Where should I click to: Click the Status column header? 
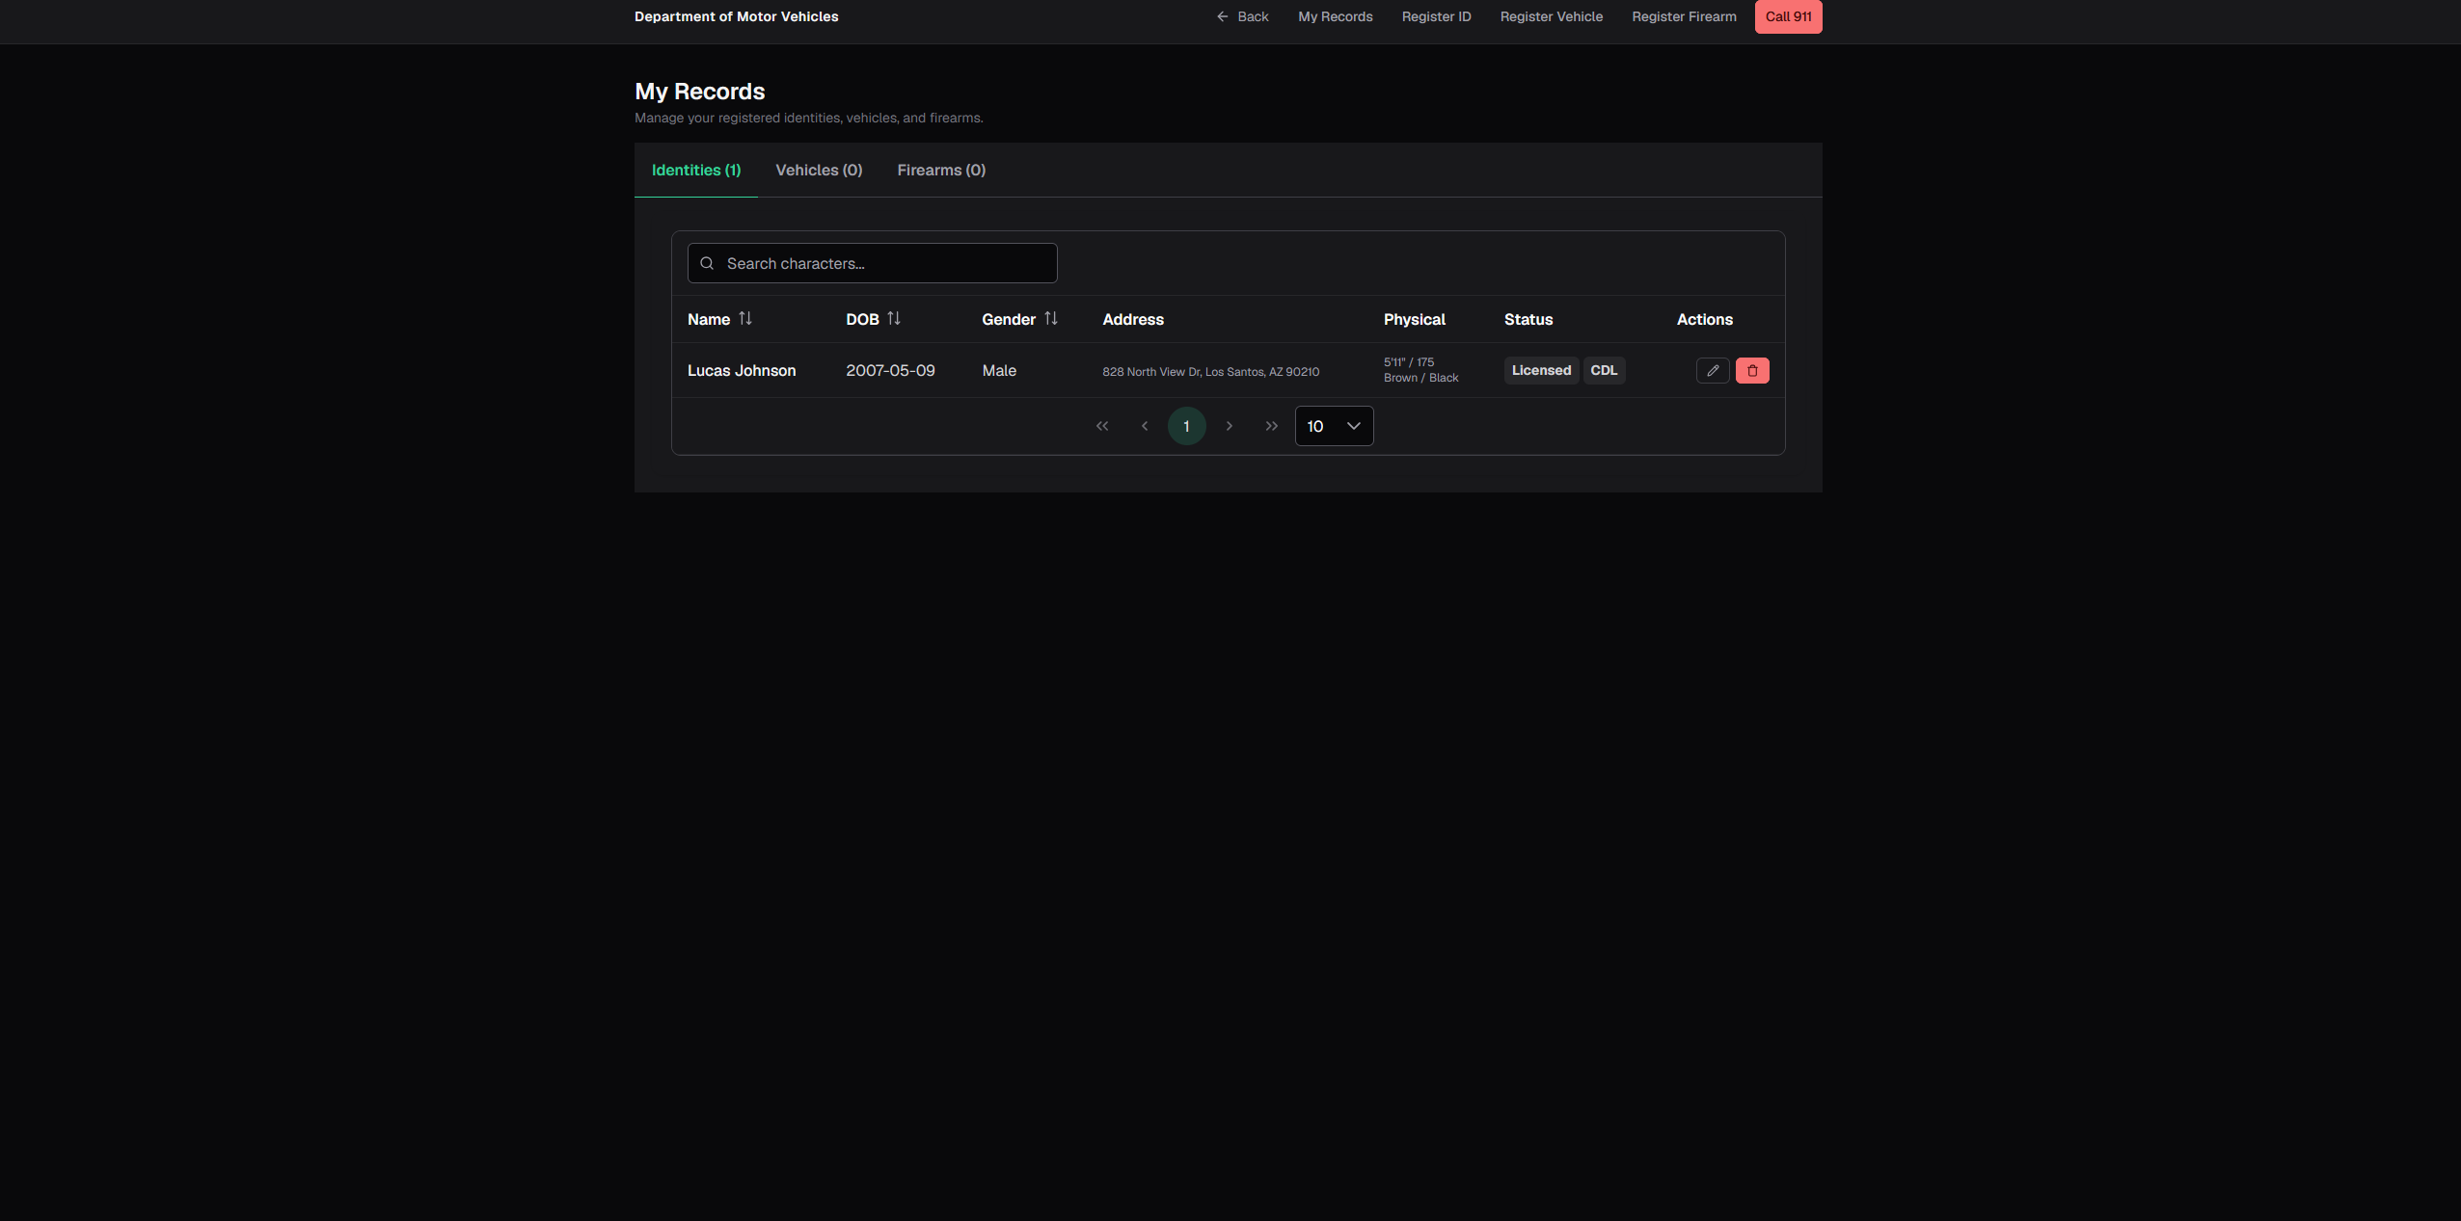point(1528,319)
